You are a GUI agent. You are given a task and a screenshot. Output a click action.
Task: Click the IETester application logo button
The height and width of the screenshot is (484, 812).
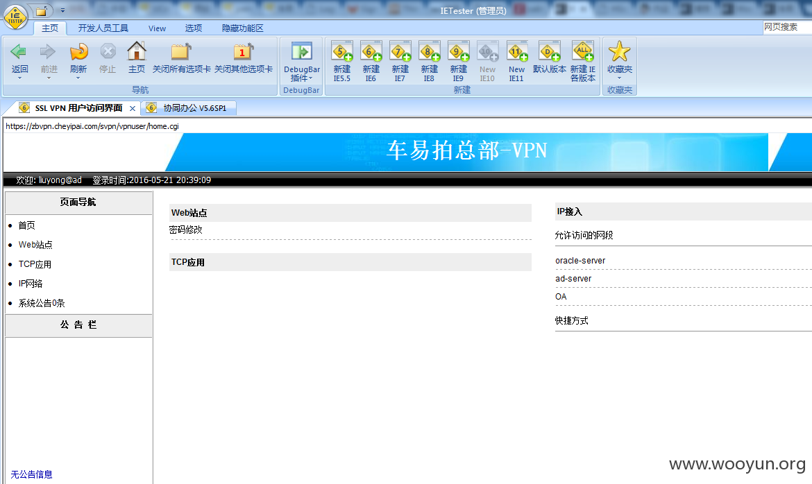click(15, 17)
